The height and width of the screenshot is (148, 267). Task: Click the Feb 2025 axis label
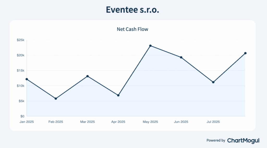coord(56,122)
